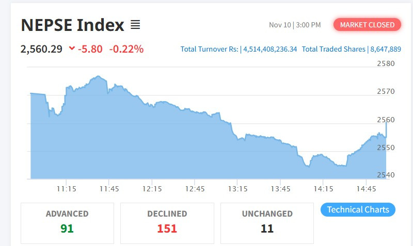Click the chart peak near 11:45
The image size is (413, 246).
point(98,77)
